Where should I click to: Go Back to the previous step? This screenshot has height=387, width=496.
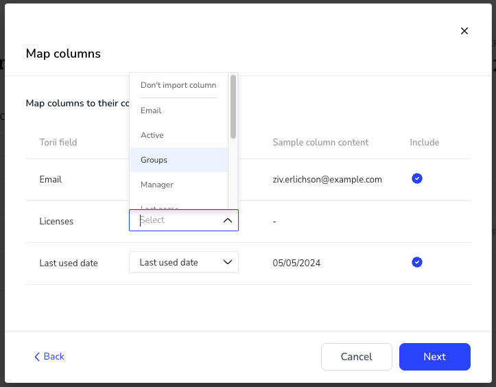[49, 356]
